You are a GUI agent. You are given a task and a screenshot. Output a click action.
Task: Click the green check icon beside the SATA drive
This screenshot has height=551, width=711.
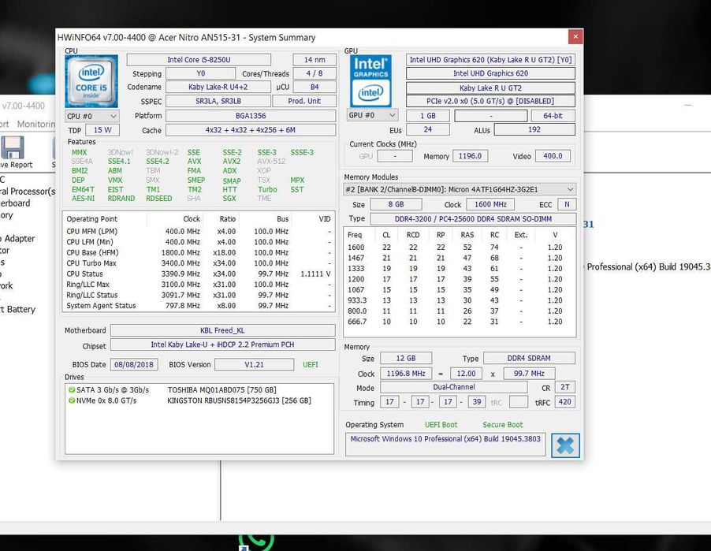point(72,389)
